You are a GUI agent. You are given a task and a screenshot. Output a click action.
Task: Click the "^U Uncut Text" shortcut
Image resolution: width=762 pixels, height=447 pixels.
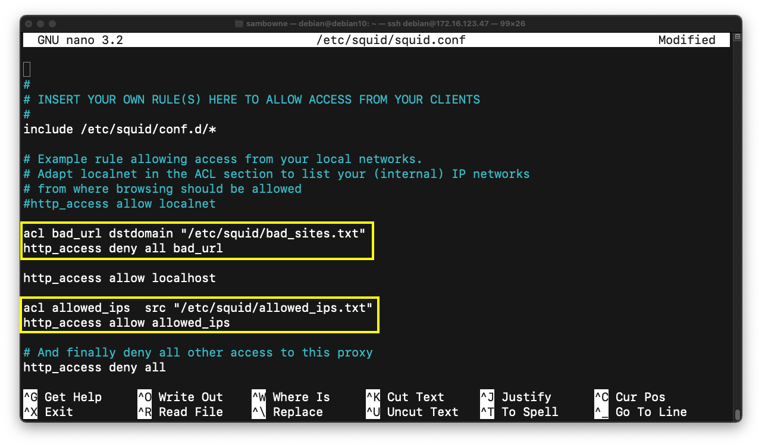tap(412, 412)
